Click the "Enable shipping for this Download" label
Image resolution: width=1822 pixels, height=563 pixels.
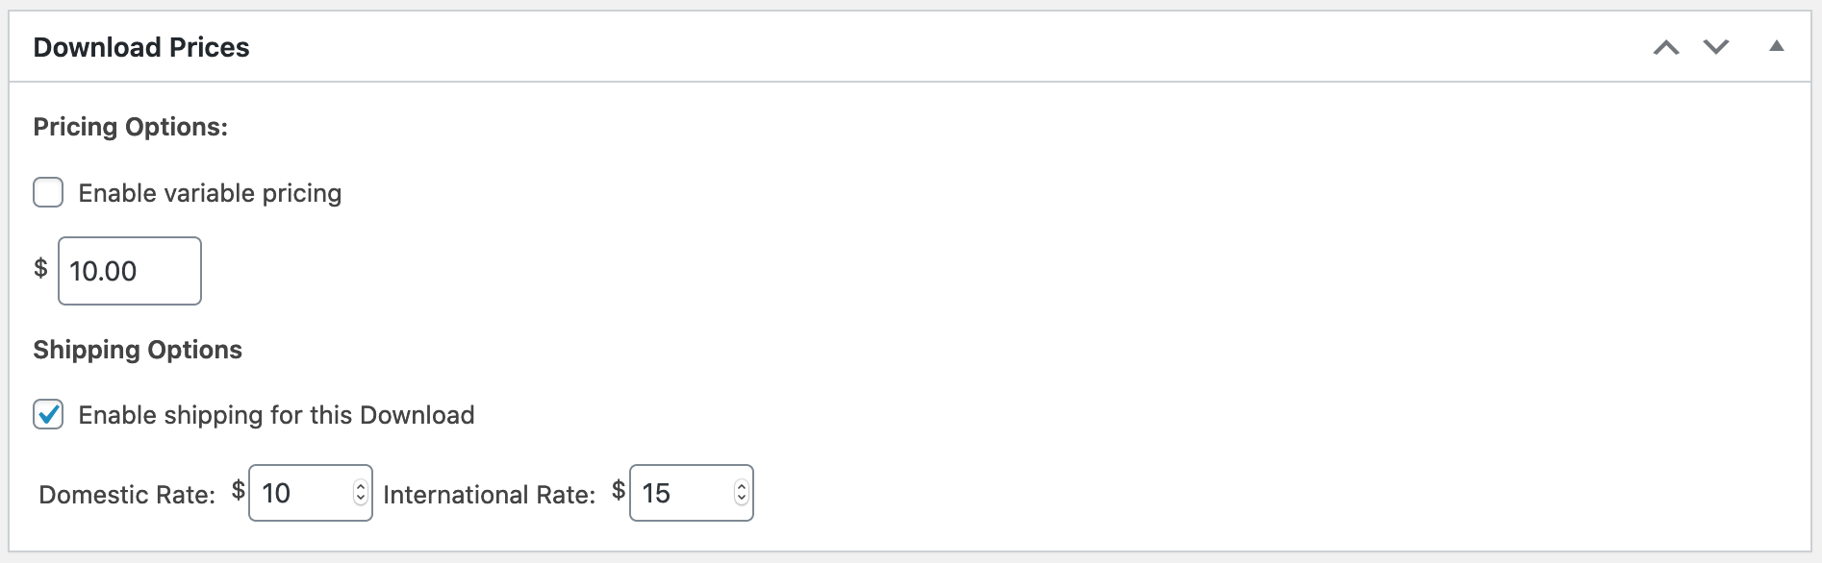click(x=276, y=415)
